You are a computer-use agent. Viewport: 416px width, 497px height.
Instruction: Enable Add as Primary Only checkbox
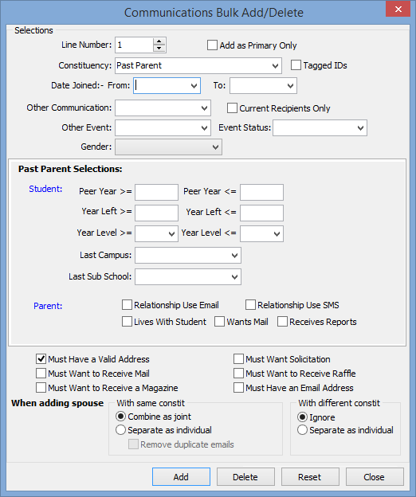click(x=212, y=45)
